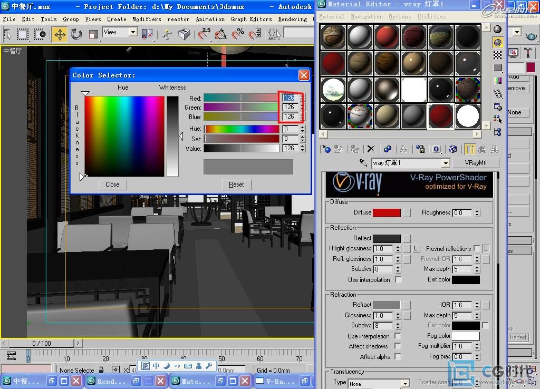Image resolution: width=540 pixels, height=389 pixels.
Task: Enable refraction Use interpolation checkbox
Action: (398, 336)
